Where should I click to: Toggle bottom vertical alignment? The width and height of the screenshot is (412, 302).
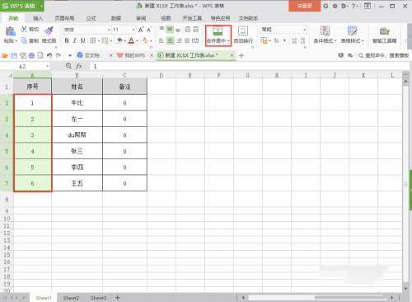(178, 30)
